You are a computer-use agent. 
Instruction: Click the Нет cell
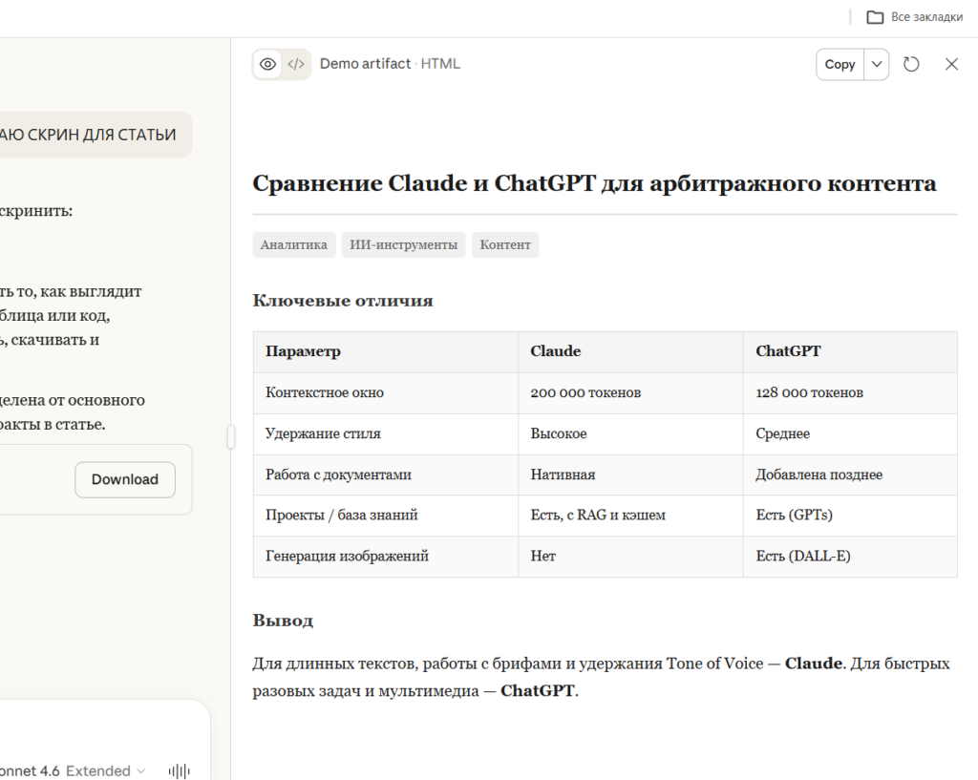630,557
